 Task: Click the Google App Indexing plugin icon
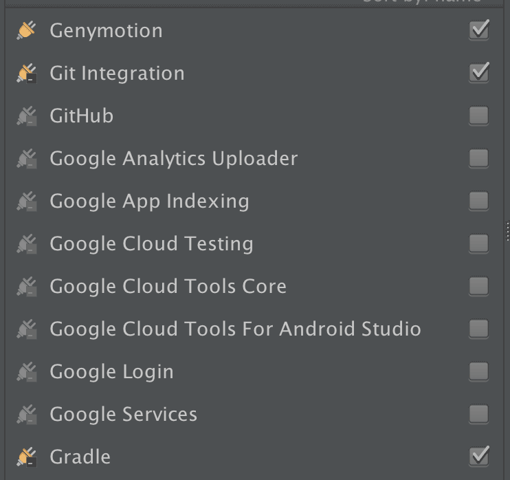[26, 201]
